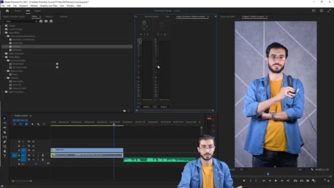The image size is (334, 188).
Task: Open the Import workspace tab
Action: pos(18,10)
